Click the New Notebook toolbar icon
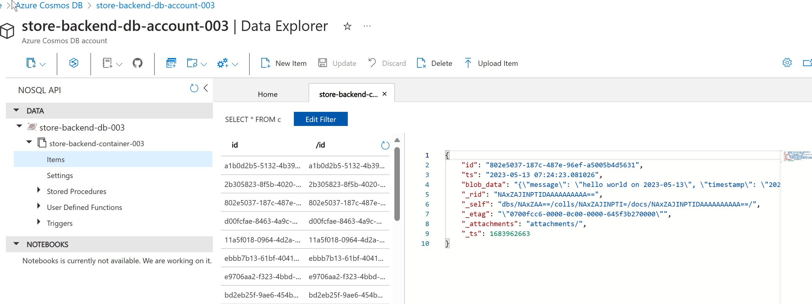 (x=107, y=63)
